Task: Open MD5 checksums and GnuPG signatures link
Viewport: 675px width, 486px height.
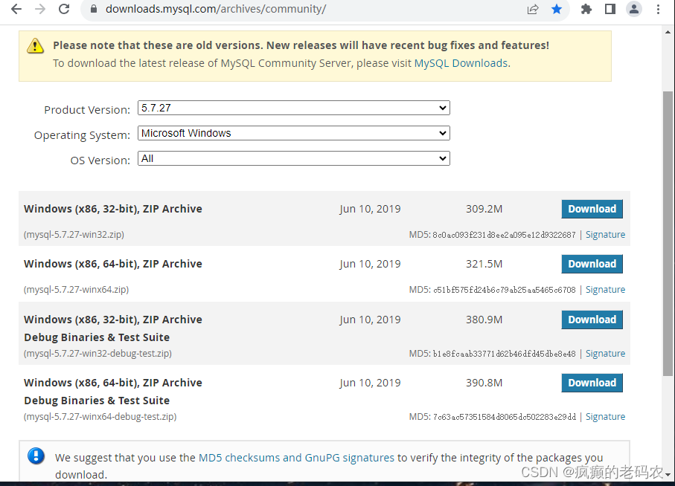Action: [296, 458]
